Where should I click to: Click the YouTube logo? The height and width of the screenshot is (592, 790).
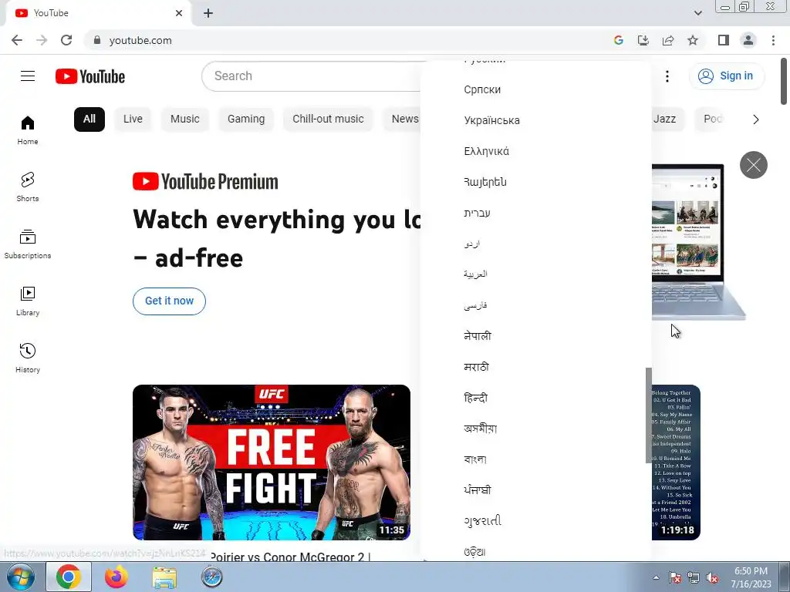pos(90,76)
